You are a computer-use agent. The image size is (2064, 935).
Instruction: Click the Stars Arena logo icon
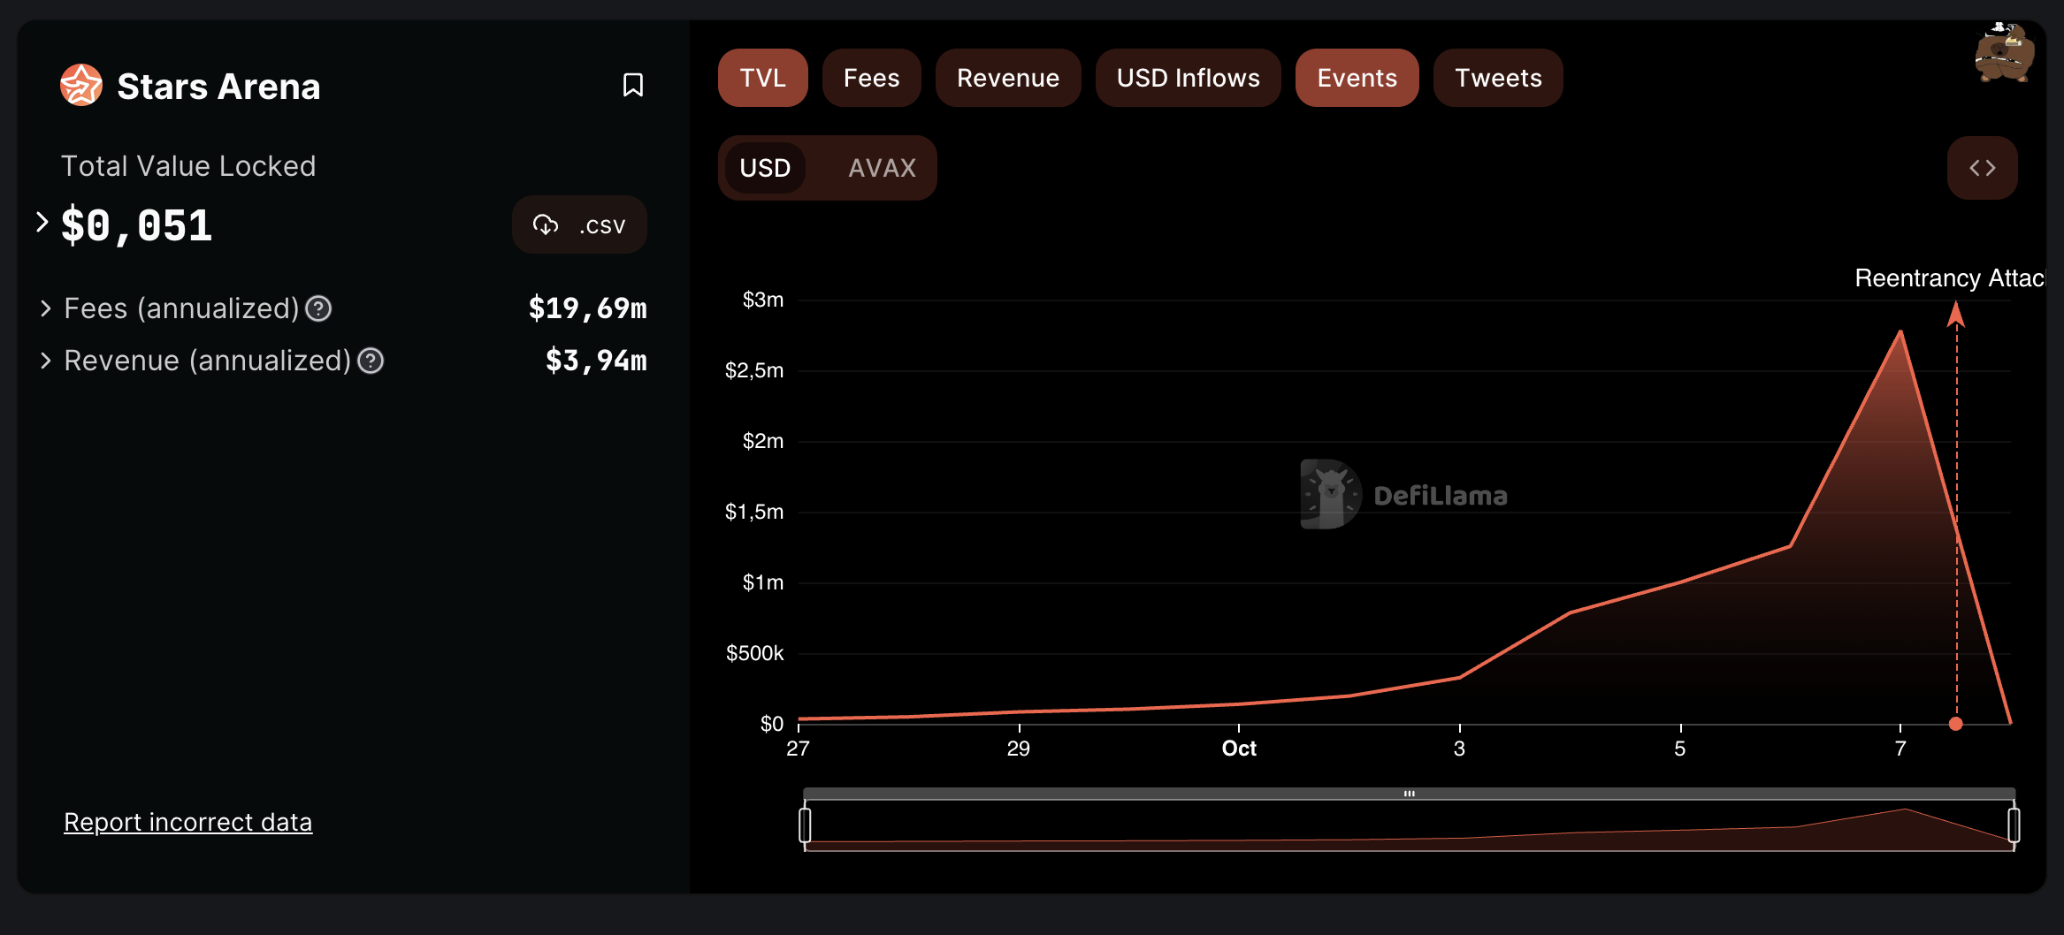(81, 86)
